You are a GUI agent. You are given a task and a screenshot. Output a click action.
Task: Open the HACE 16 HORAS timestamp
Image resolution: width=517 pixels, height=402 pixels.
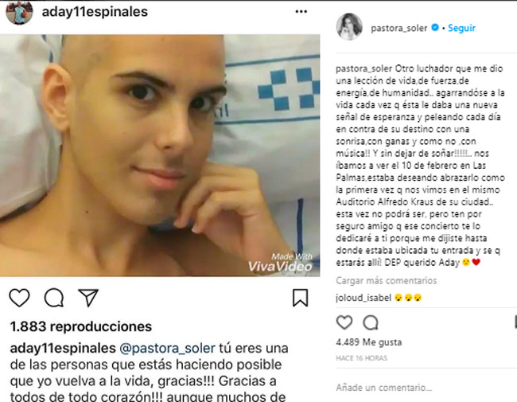361,358
